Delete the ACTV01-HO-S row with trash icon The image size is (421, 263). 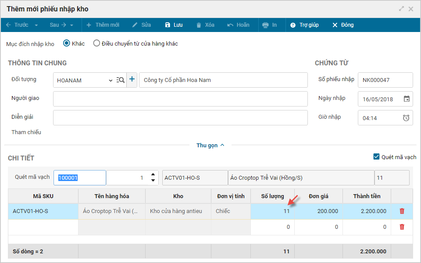coord(402,211)
